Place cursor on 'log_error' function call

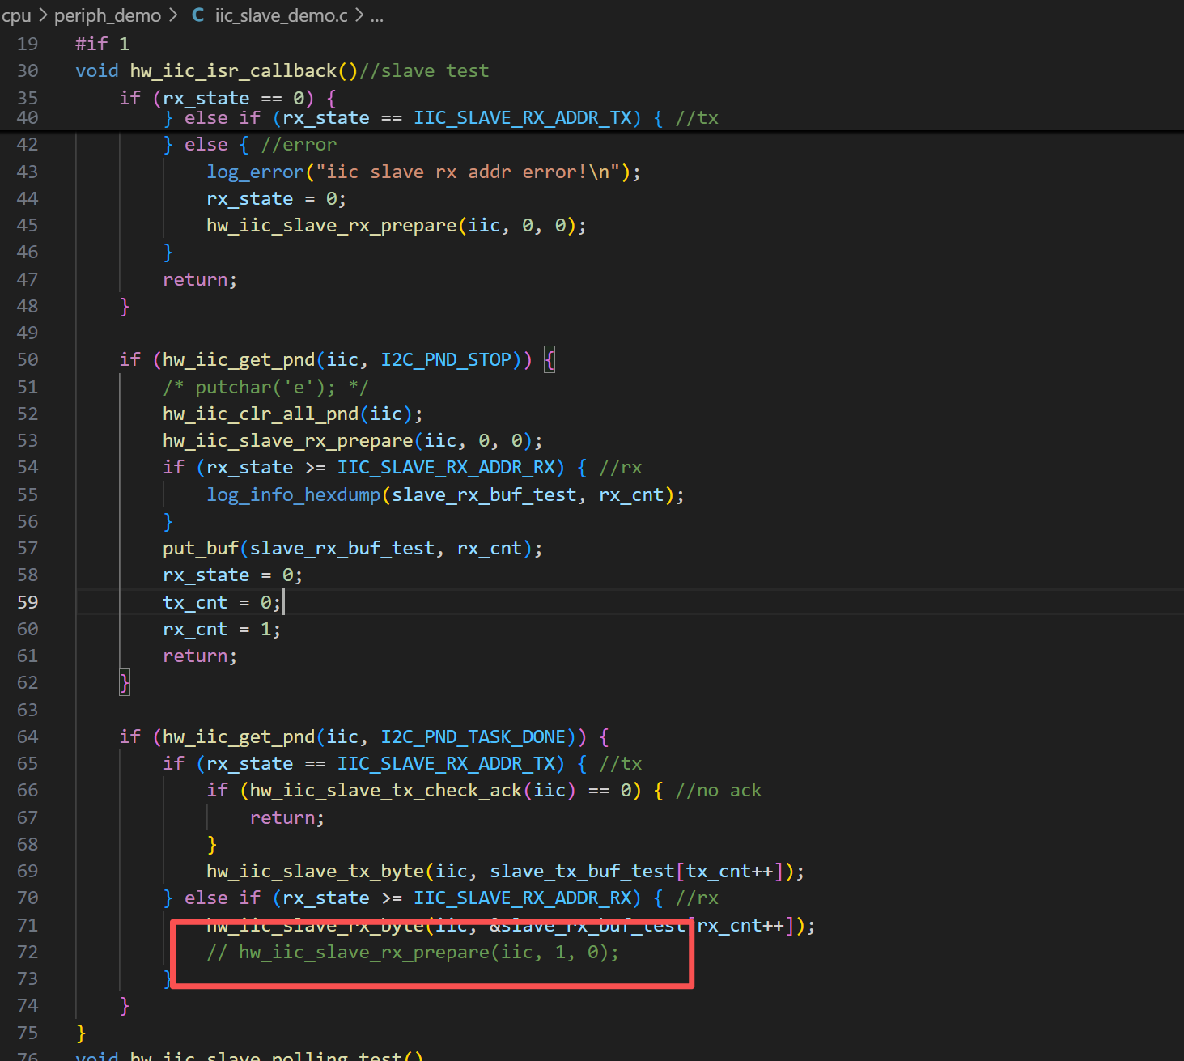point(255,172)
